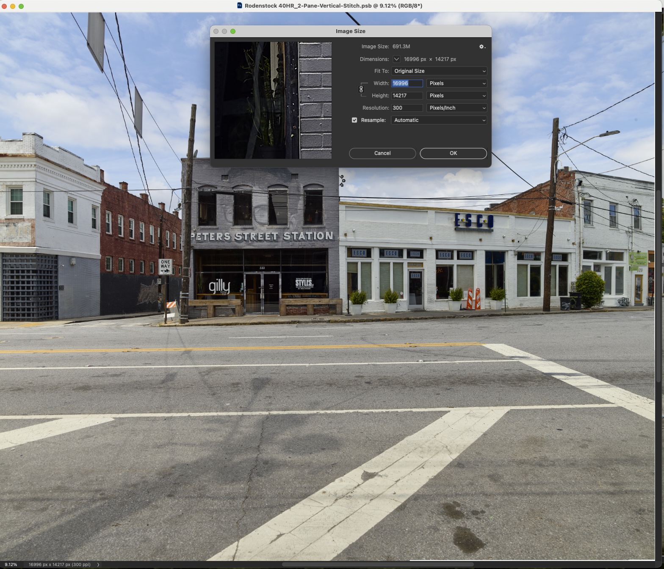Click the yellow minimize button of main window
The image size is (664, 569).
pos(13,6)
